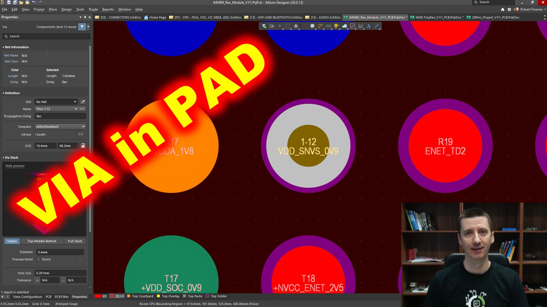Switch via stack to Top-Middle-Bottom mode

click(x=42, y=241)
